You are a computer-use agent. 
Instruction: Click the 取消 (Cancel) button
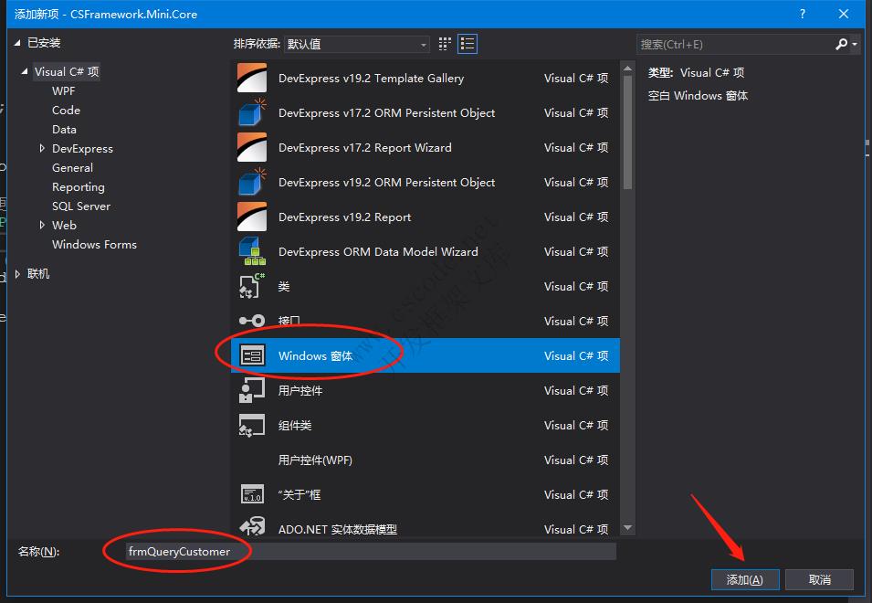pos(818,579)
